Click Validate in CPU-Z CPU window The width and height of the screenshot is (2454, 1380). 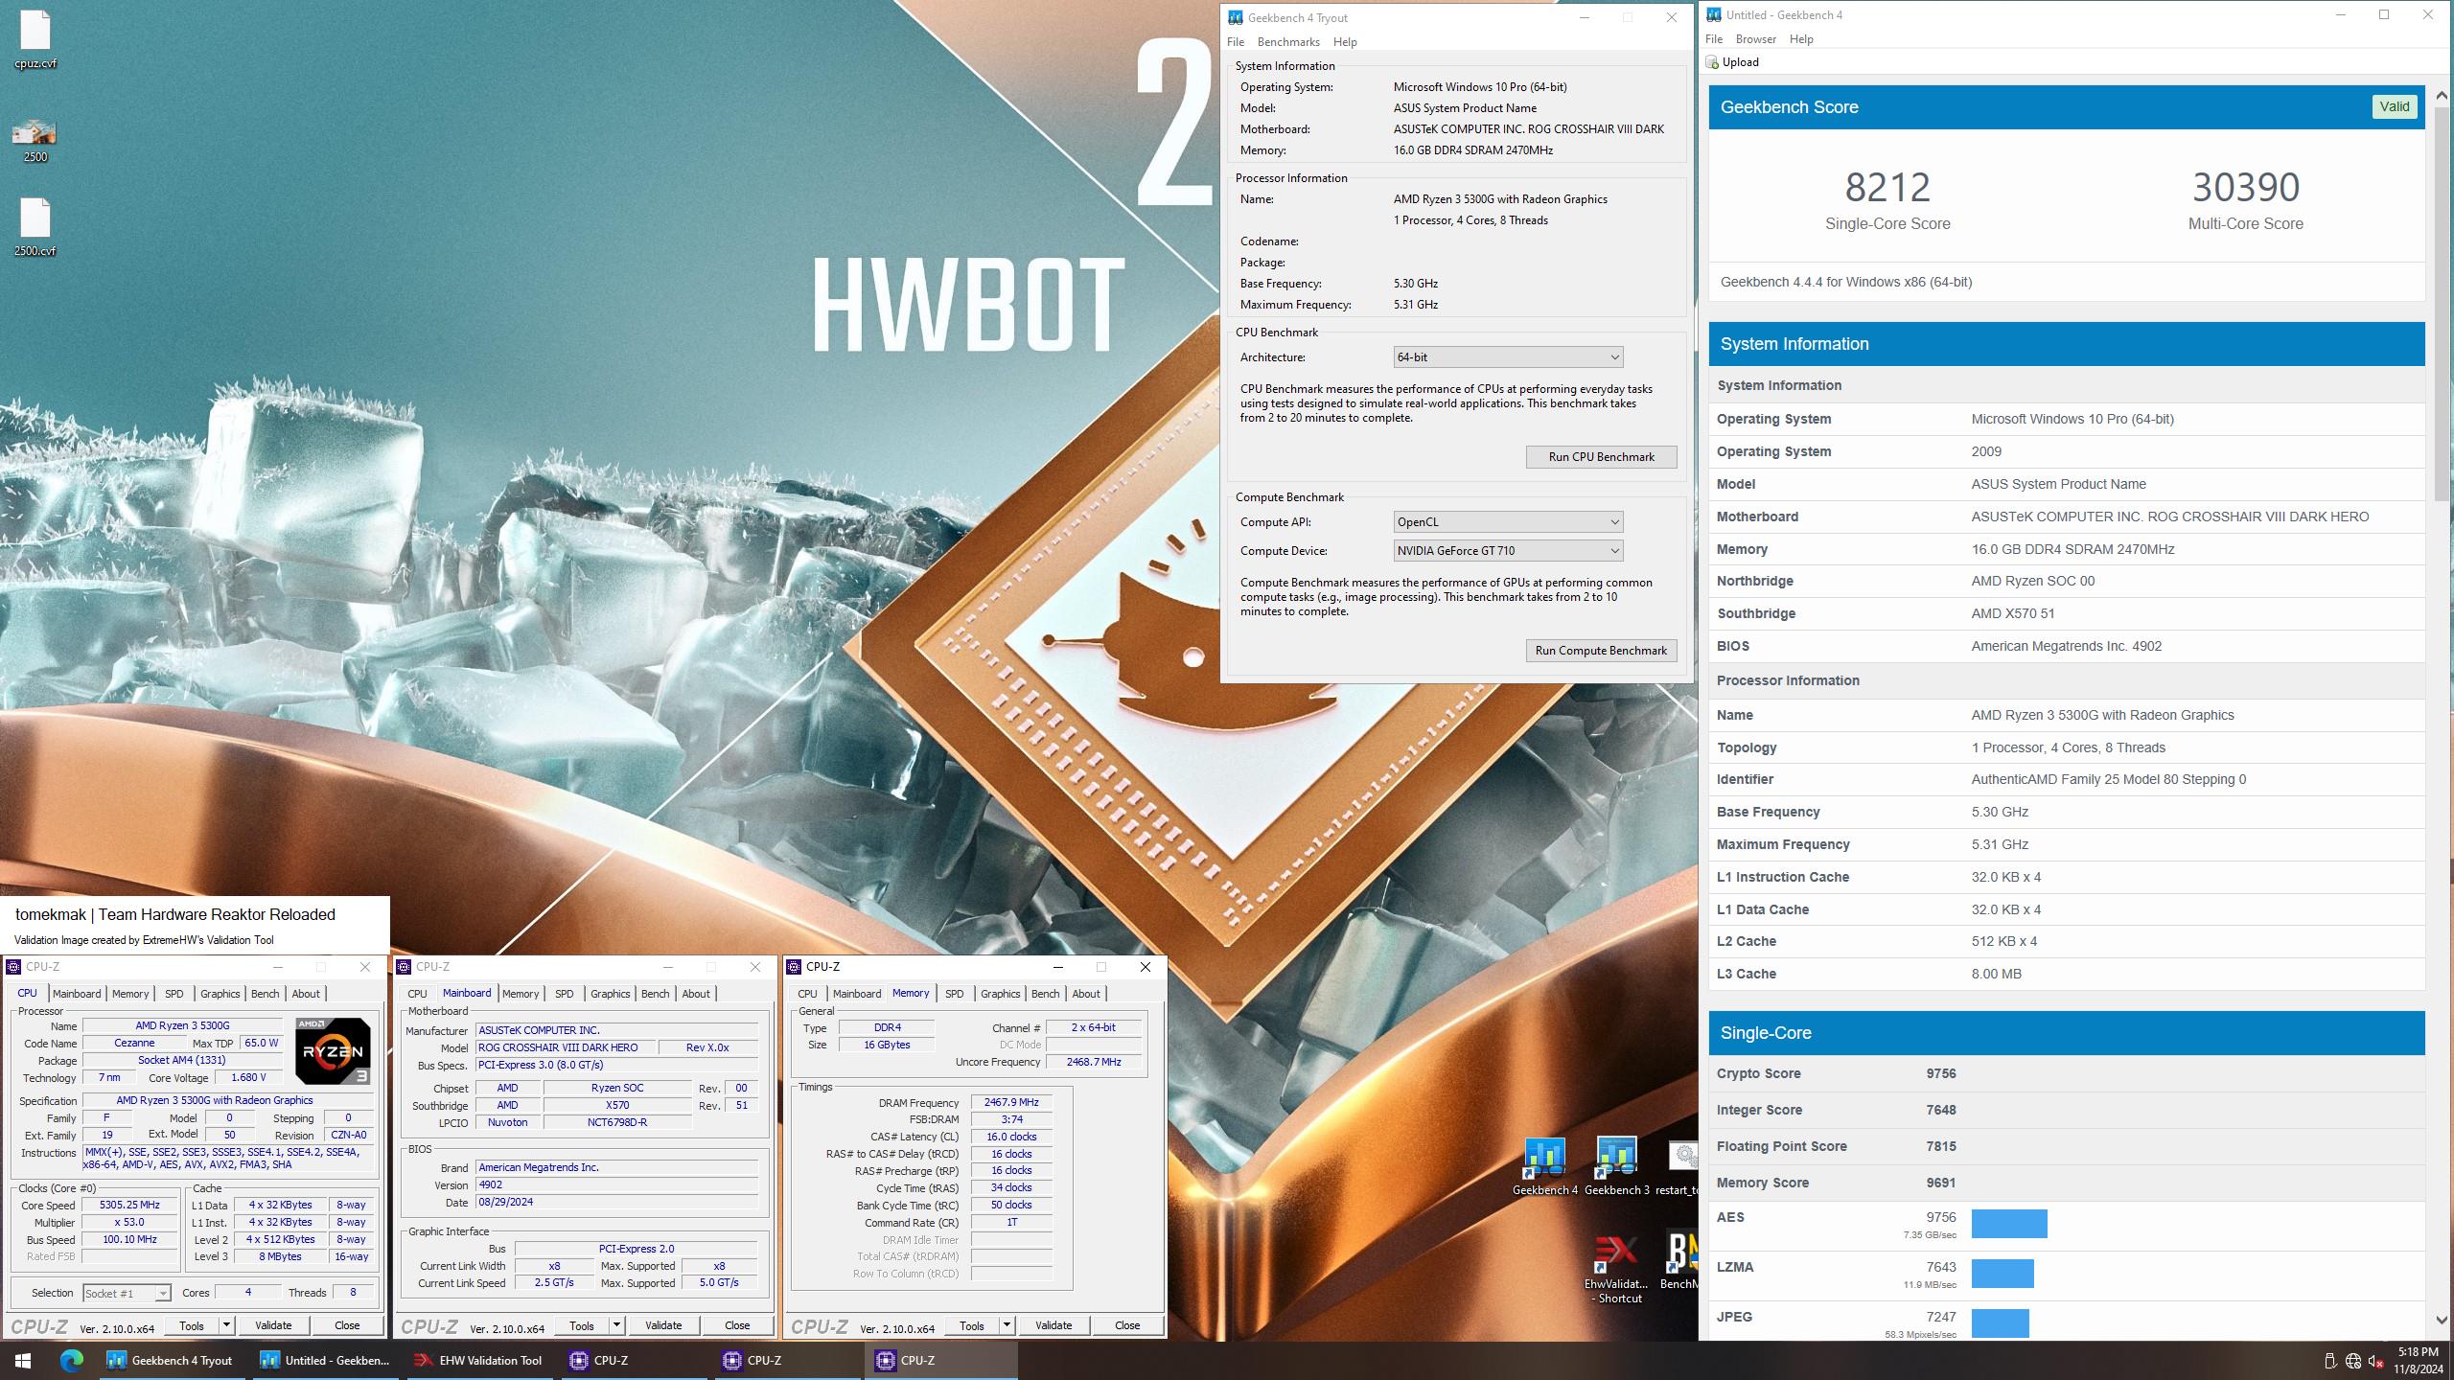click(273, 1325)
